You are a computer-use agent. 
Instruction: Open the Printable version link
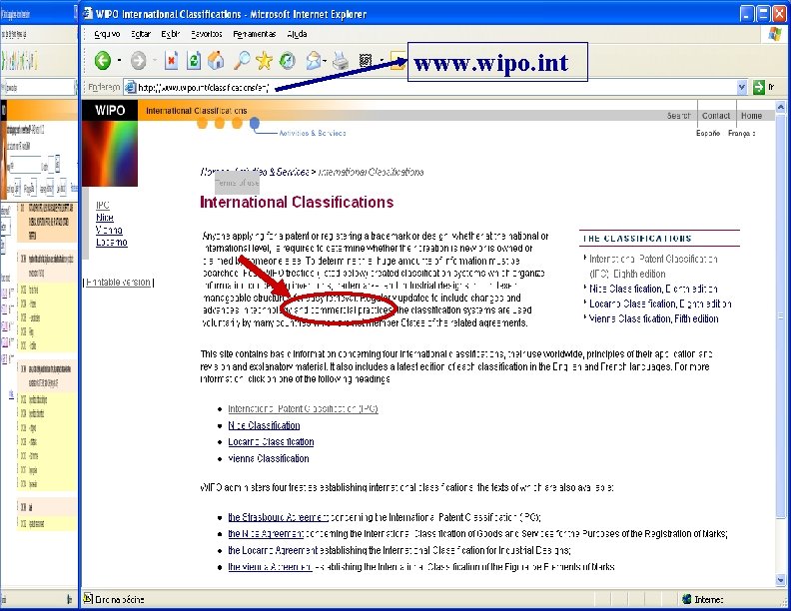pos(118,283)
